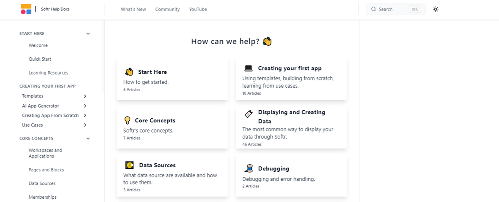Click the laptop icon on Creating your first app
The width and height of the screenshot is (499, 202).
click(248, 68)
